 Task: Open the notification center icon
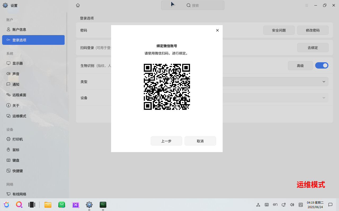[330, 205]
